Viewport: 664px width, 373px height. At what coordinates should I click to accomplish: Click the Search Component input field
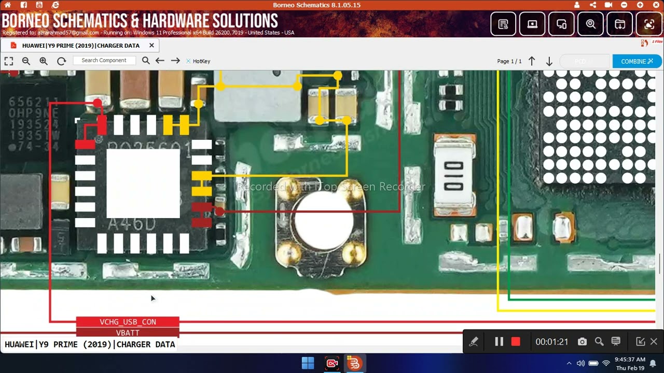pos(104,61)
